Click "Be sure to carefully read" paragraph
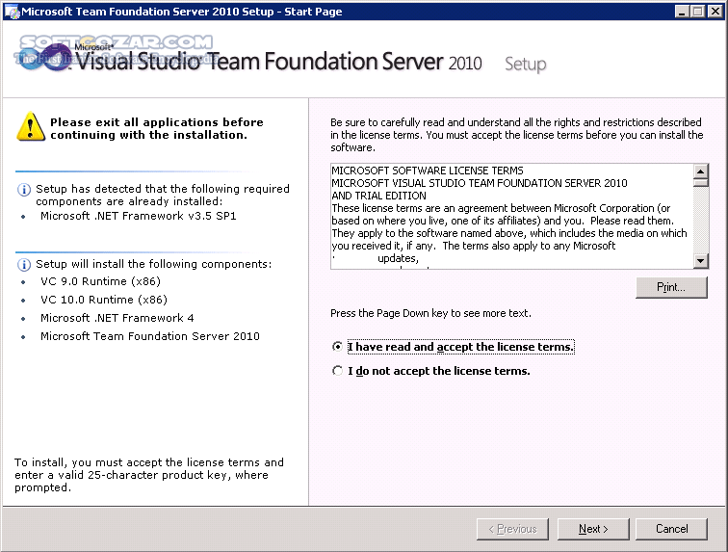 [517, 135]
